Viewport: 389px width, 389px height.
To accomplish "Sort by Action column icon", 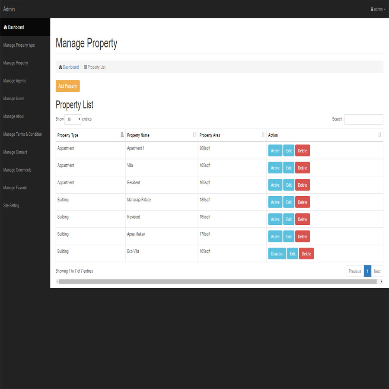I will tap(379, 135).
